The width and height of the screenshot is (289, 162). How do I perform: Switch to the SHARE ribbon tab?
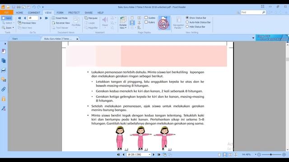[x=89, y=13]
